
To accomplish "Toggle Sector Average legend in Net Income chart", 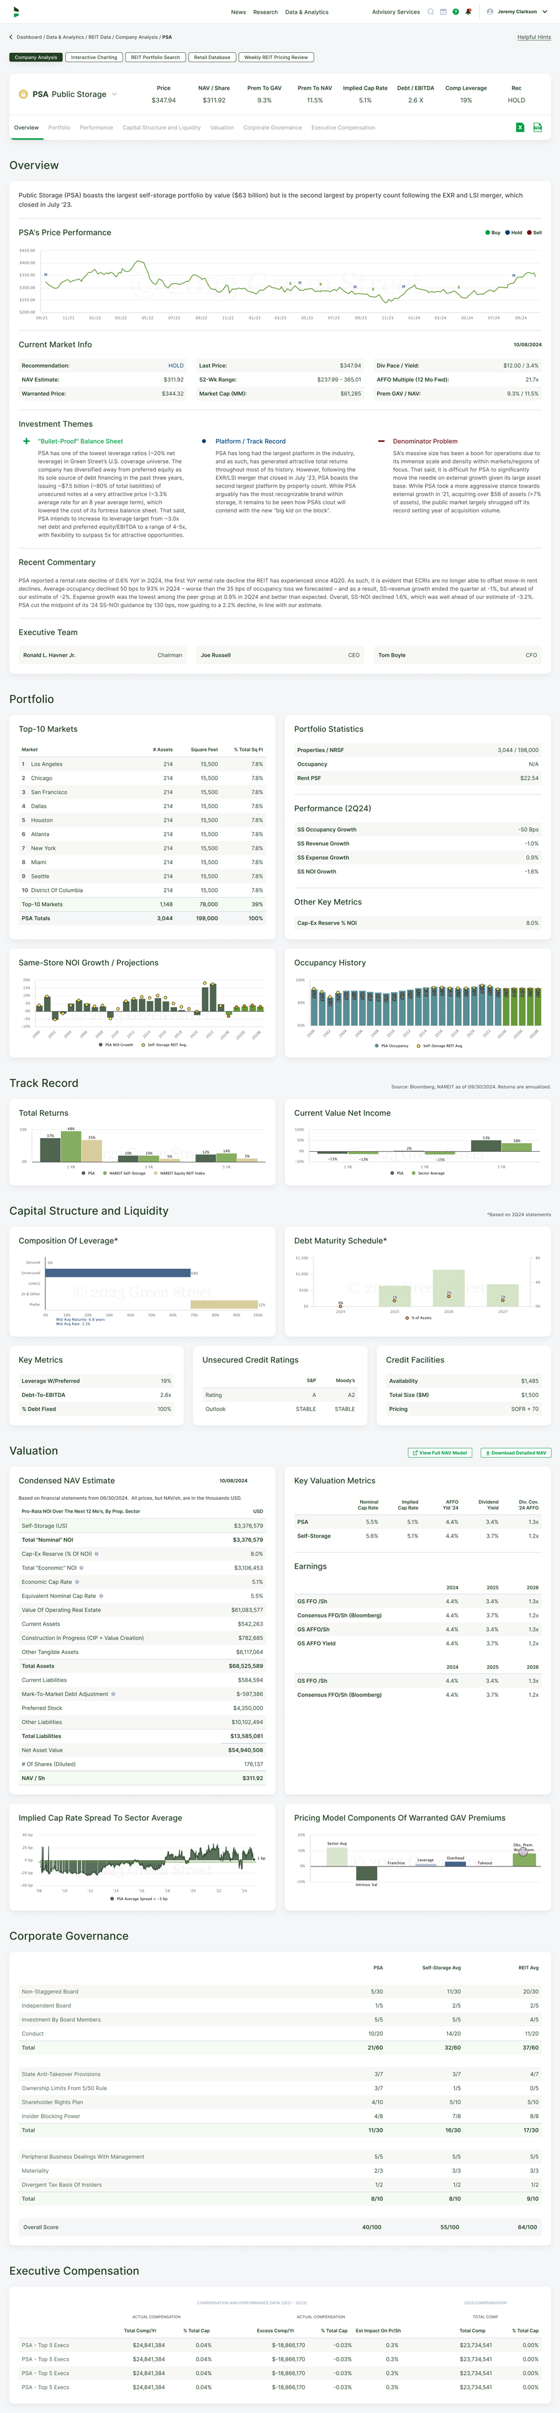I will (428, 1173).
